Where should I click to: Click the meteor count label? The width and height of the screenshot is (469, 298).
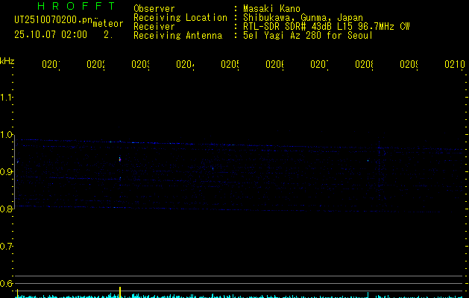tap(108, 23)
